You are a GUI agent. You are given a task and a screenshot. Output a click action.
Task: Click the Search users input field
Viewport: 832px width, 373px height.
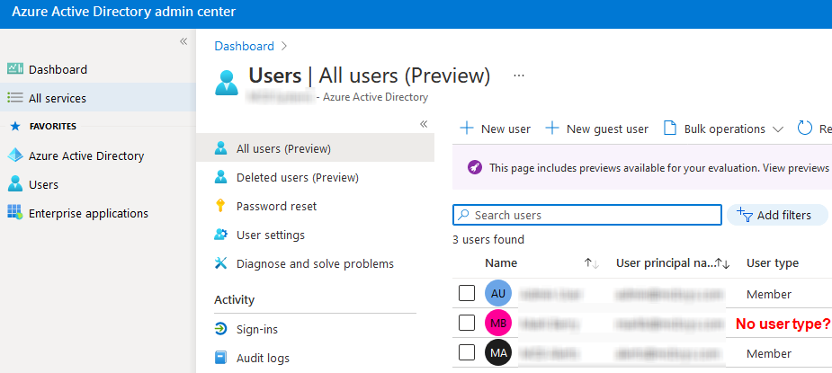click(x=586, y=215)
